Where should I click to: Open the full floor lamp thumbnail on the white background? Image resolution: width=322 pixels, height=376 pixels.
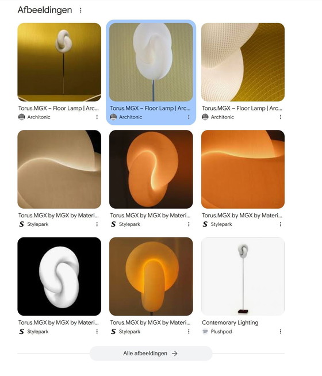pyautogui.click(x=243, y=276)
